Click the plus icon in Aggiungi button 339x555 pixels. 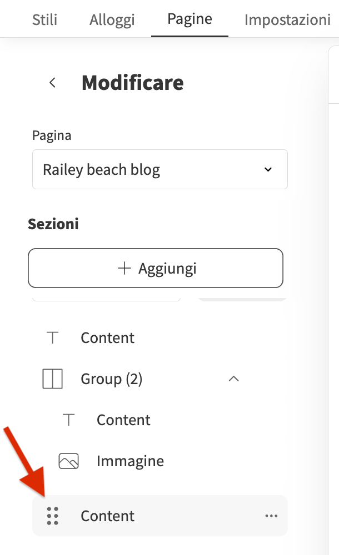click(124, 268)
